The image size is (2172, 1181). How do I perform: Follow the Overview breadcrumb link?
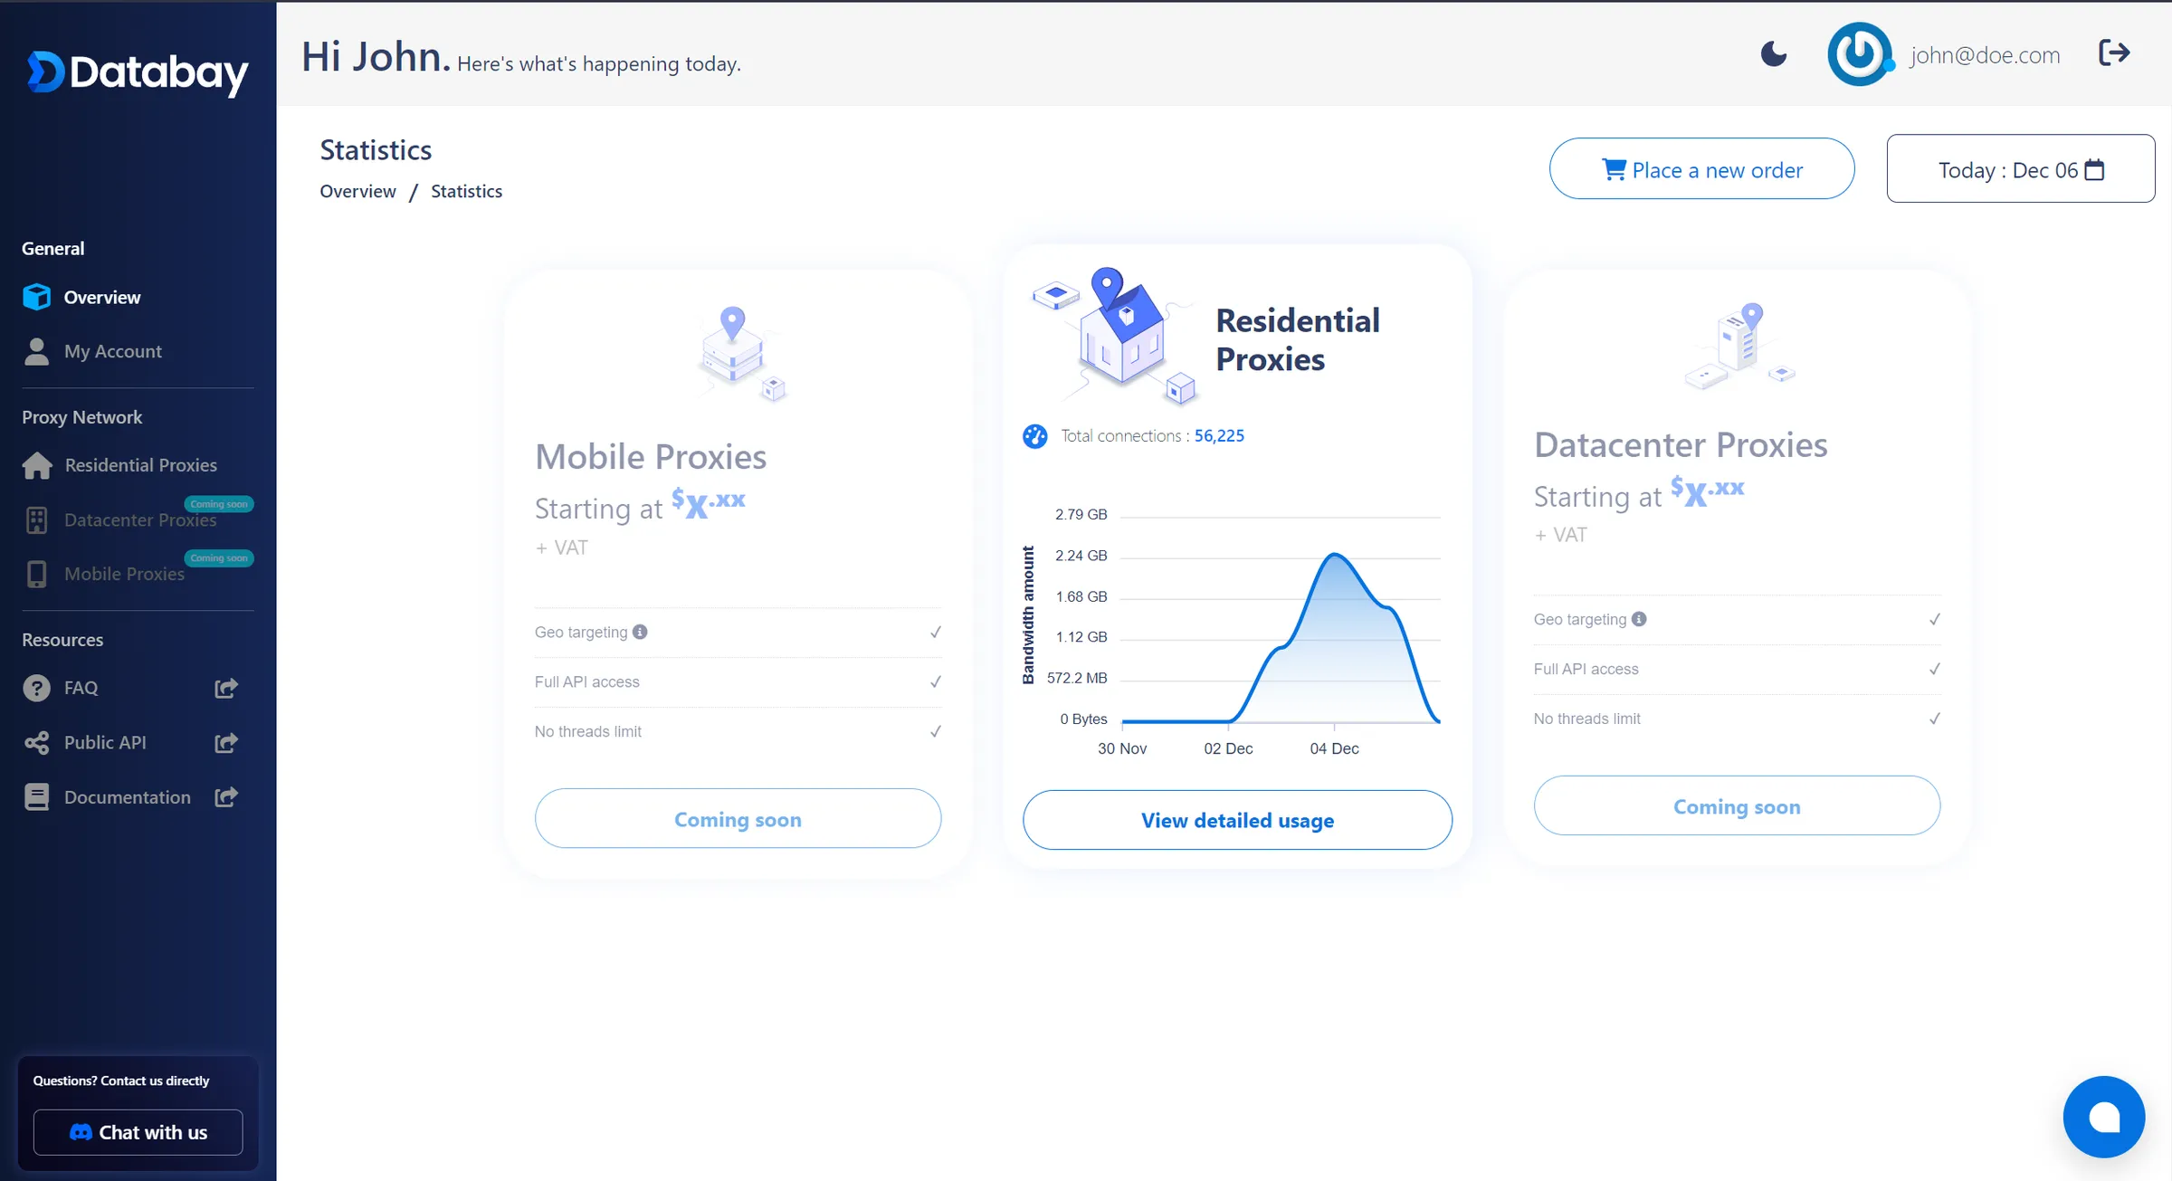click(x=357, y=191)
